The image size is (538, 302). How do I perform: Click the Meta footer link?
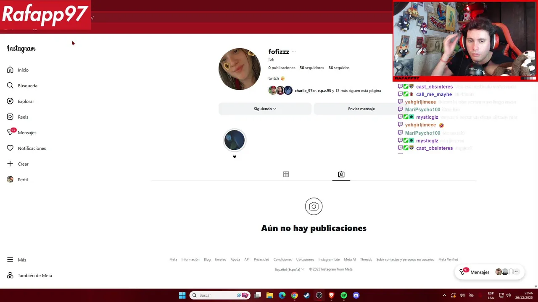coord(173,259)
